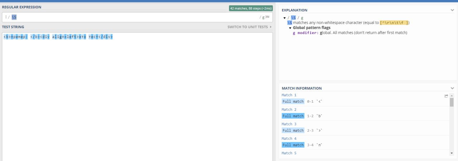Click the 42 matches, 88 steps badge
The image size is (458, 161).
[x=250, y=8]
